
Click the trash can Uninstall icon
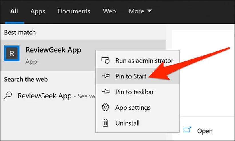point(106,123)
